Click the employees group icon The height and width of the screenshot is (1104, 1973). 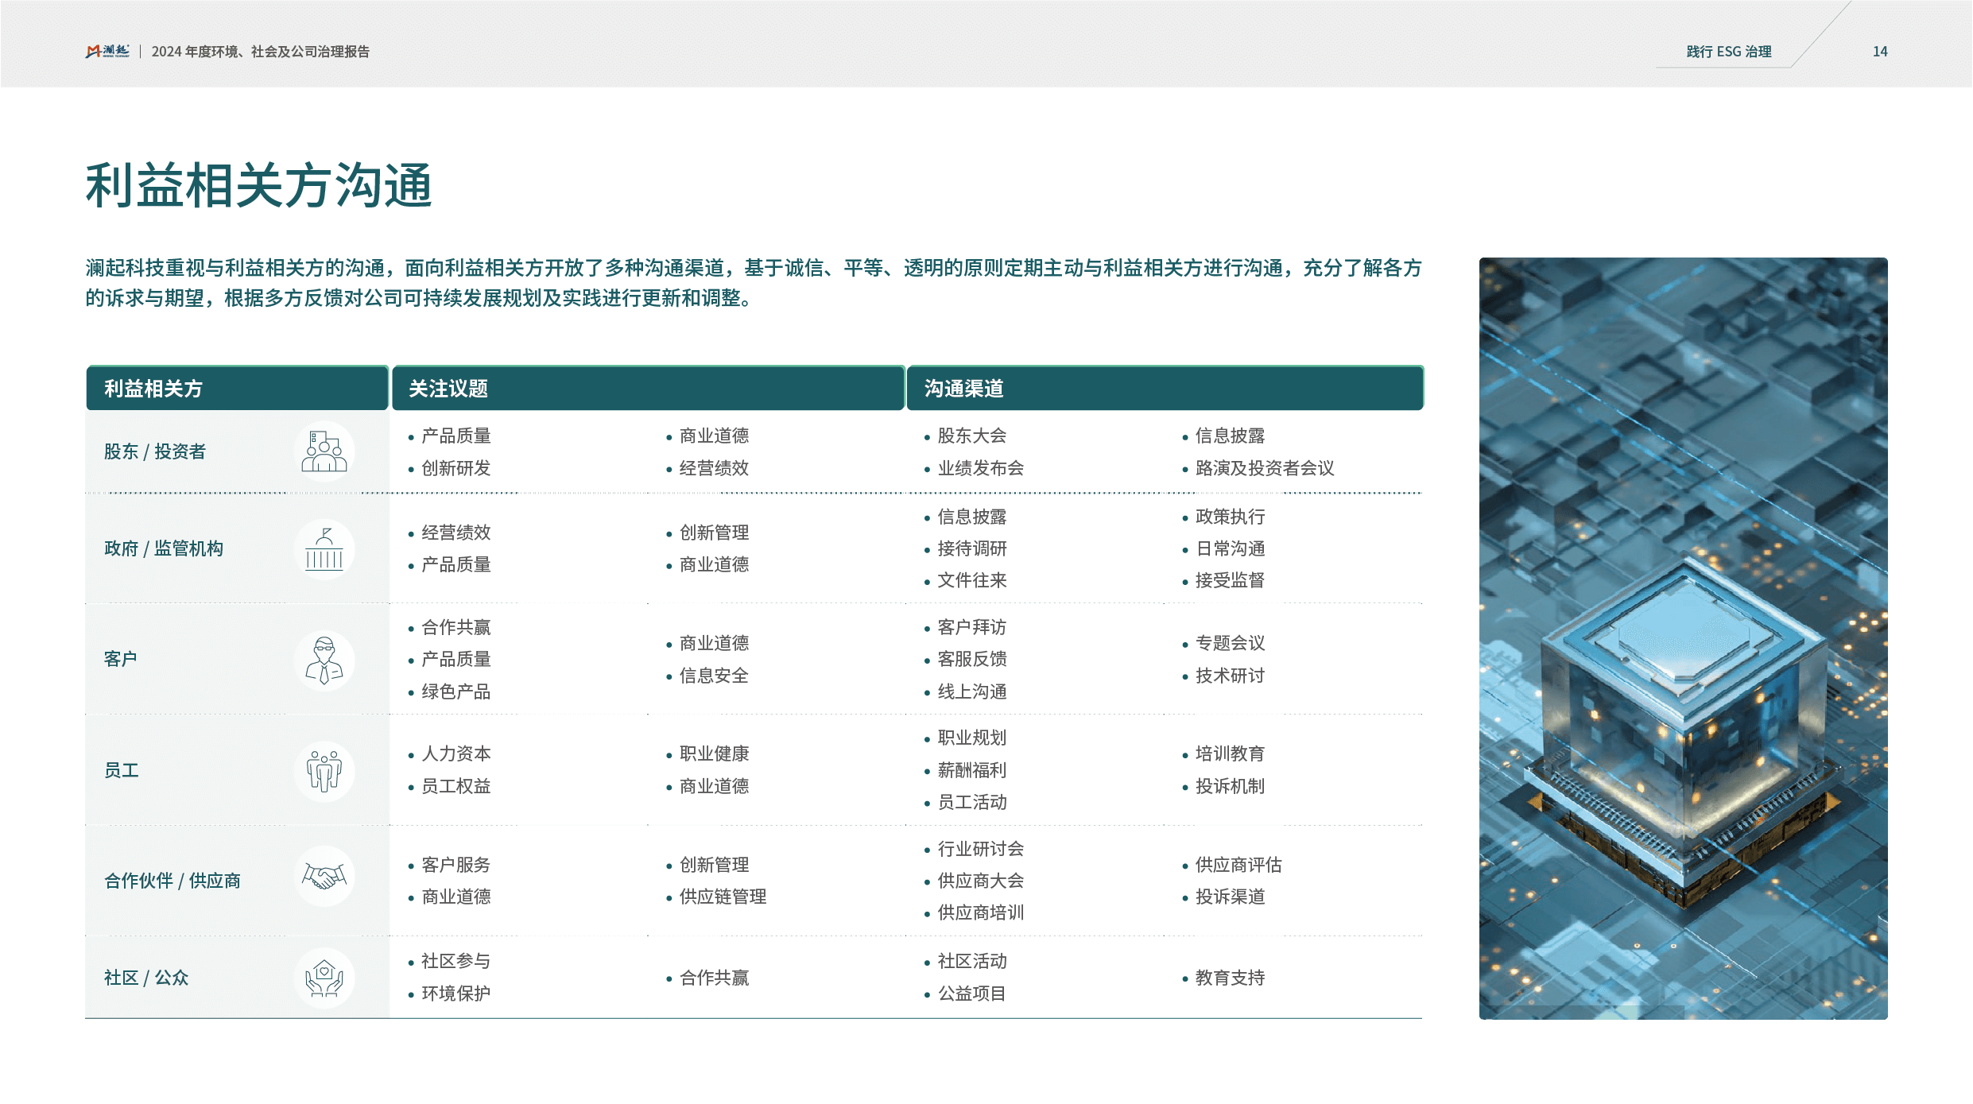coord(324,771)
